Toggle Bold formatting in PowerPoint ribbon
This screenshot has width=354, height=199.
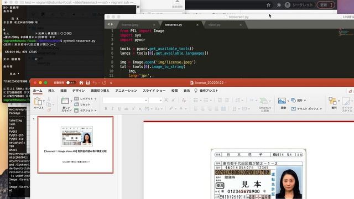click(106, 108)
